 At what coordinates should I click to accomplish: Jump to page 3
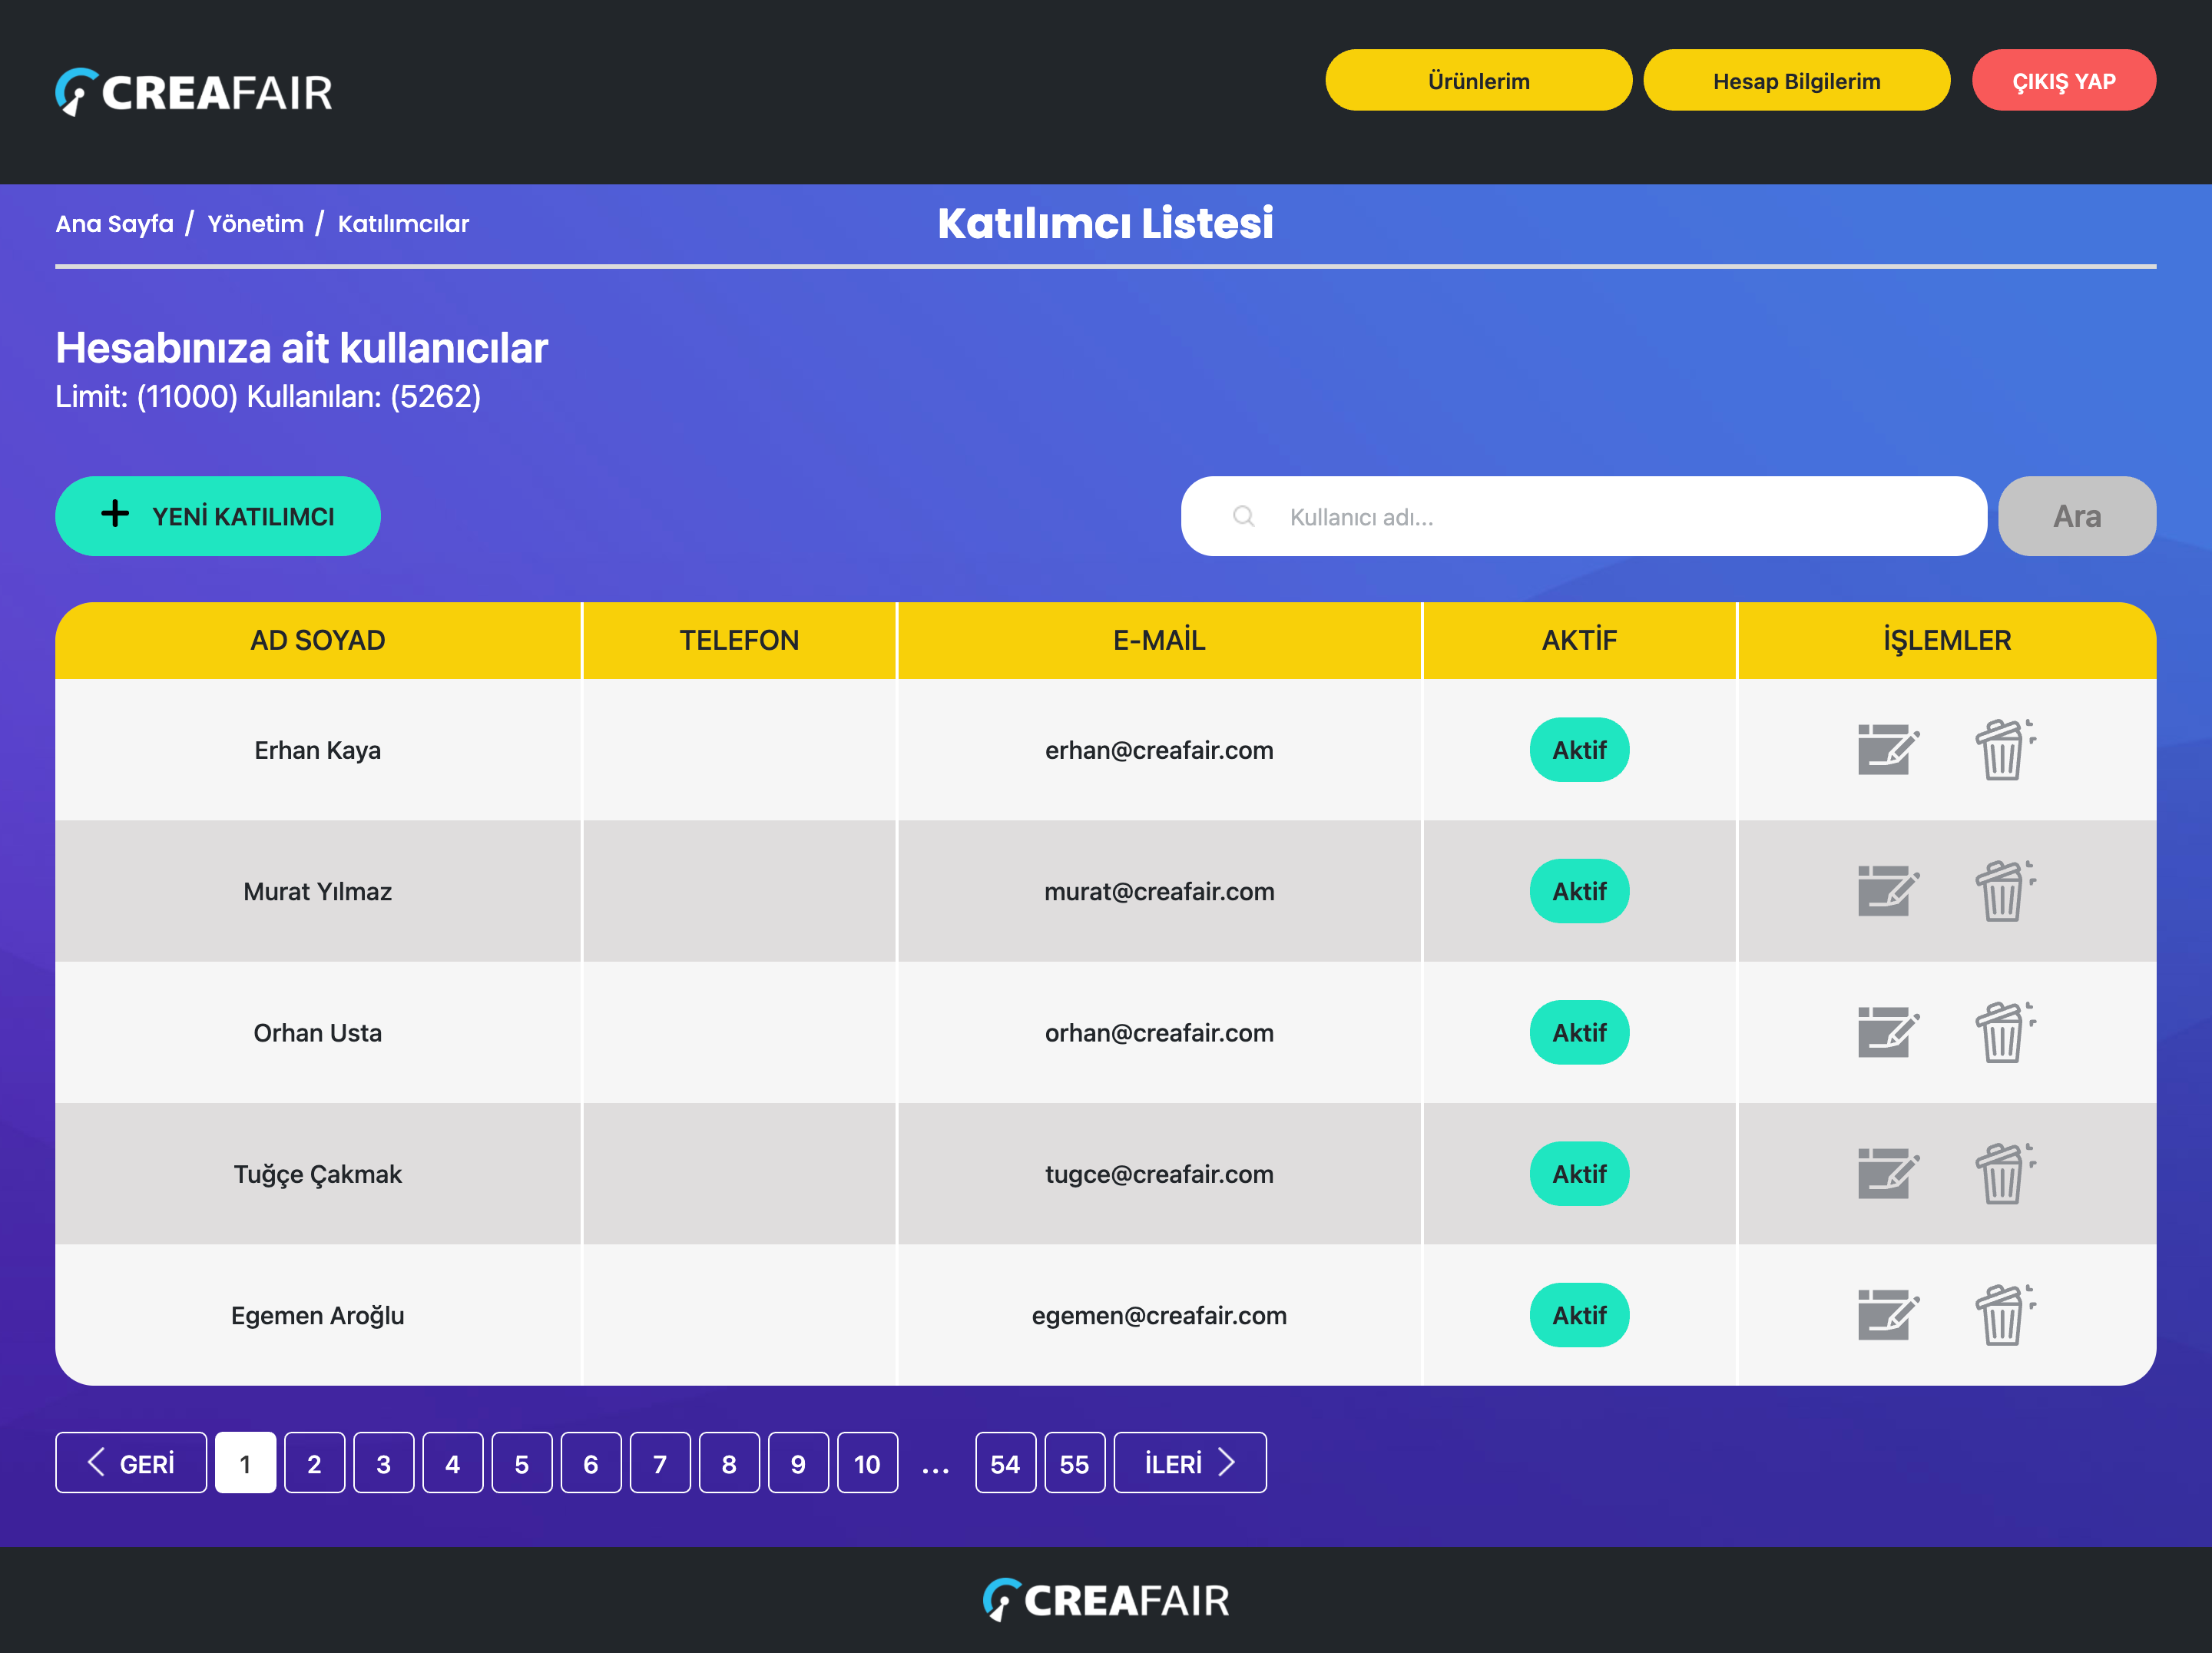[383, 1462]
